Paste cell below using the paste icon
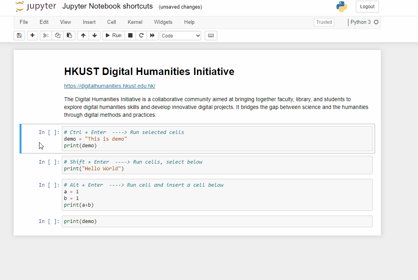 70,35
